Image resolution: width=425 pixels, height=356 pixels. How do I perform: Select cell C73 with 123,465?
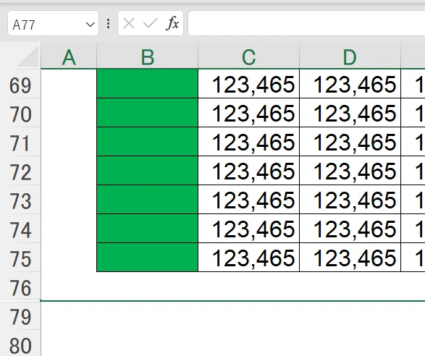249,200
